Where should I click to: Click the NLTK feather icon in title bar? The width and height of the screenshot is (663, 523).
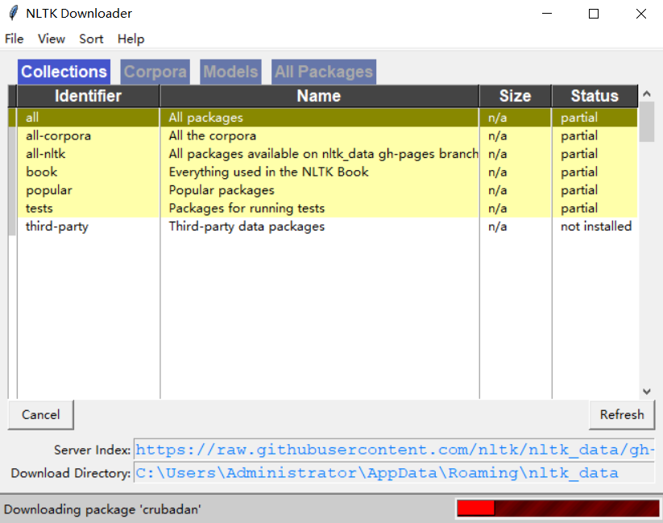pos(13,14)
